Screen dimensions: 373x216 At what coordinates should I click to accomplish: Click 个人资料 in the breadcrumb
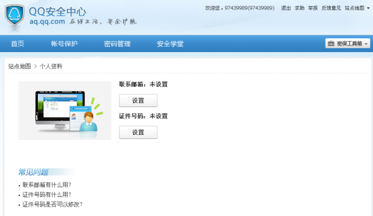(x=51, y=66)
